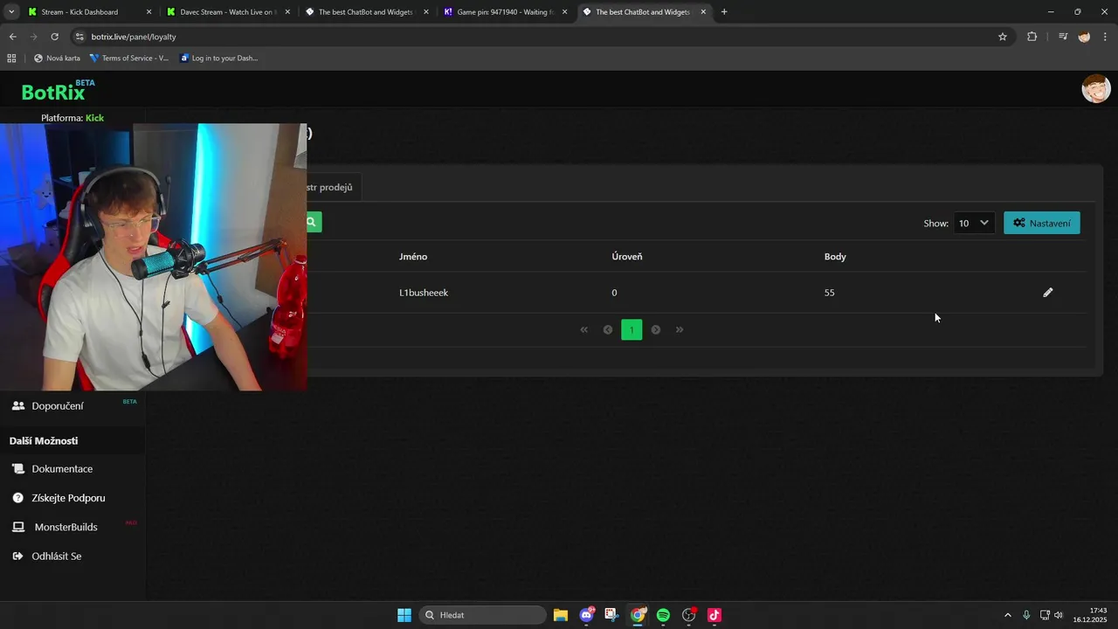Image resolution: width=1118 pixels, height=629 pixels.
Task: Open the Show entries dropdown
Action: click(x=974, y=223)
